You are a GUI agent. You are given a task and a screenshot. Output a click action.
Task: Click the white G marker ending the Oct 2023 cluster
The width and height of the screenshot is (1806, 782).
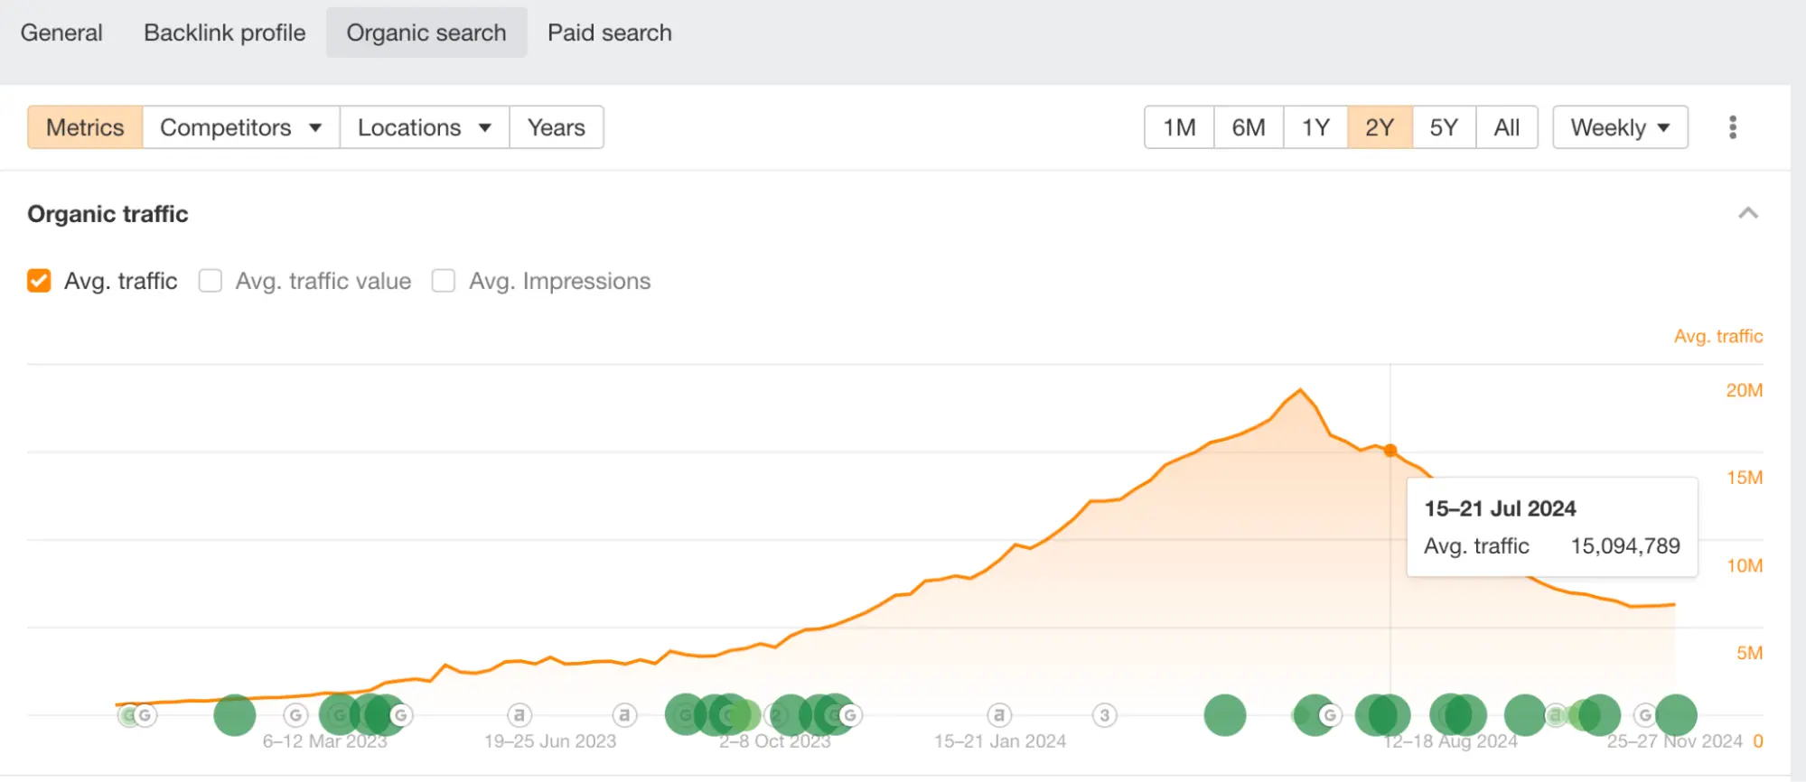point(850,715)
